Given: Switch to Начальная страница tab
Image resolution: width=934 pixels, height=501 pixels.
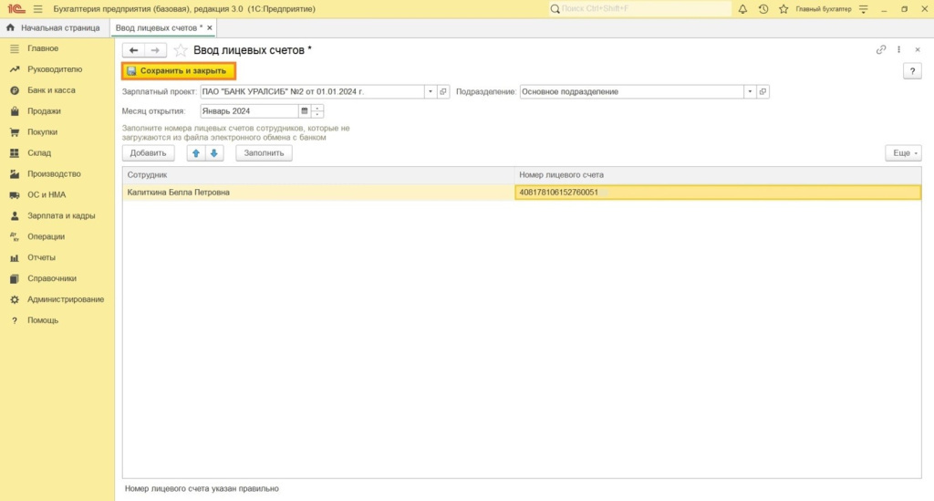Looking at the screenshot, I should click(x=54, y=28).
